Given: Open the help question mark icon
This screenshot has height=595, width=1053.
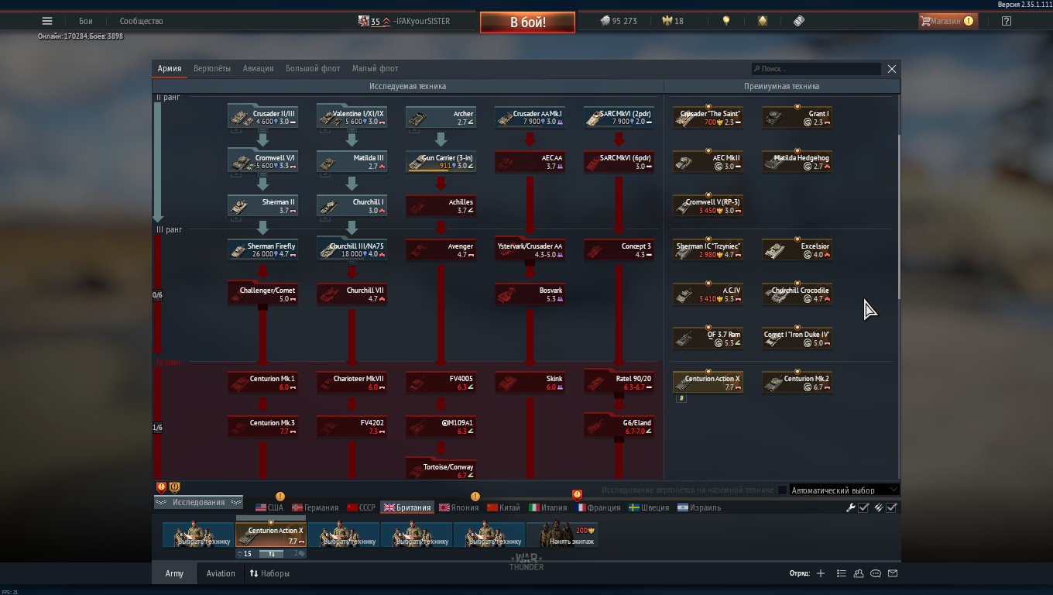Looking at the screenshot, I should (x=1006, y=21).
